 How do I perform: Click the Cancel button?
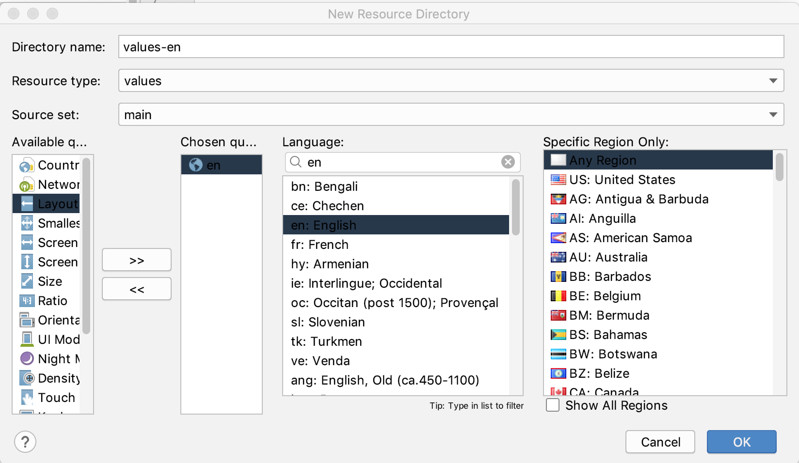(x=660, y=442)
